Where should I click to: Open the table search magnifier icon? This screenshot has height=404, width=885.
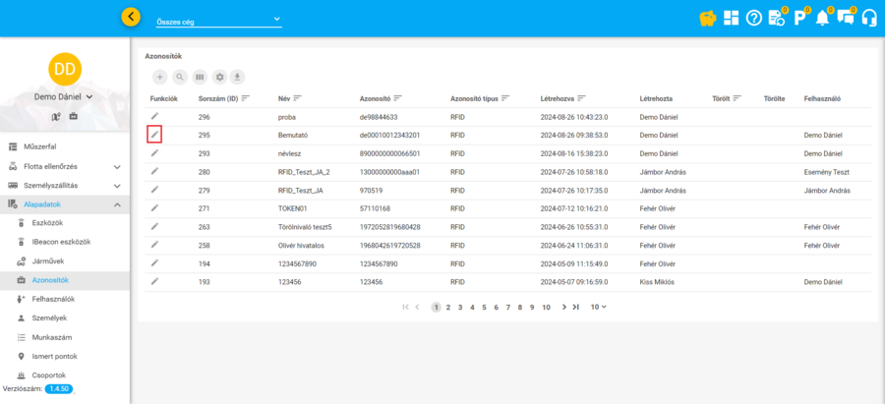pyautogui.click(x=180, y=77)
